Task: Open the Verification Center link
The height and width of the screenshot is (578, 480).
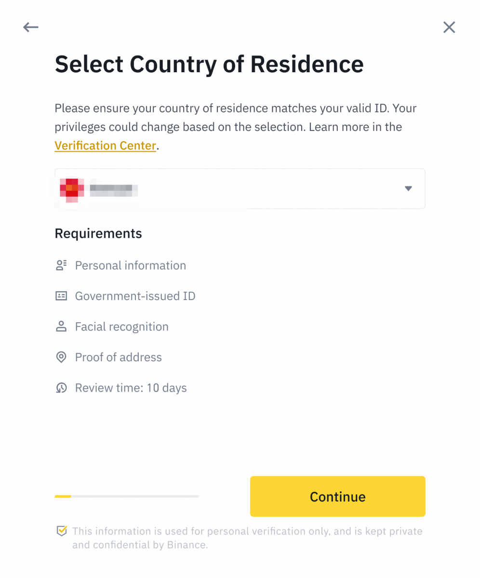Action: pyautogui.click(x=105, y=145)
